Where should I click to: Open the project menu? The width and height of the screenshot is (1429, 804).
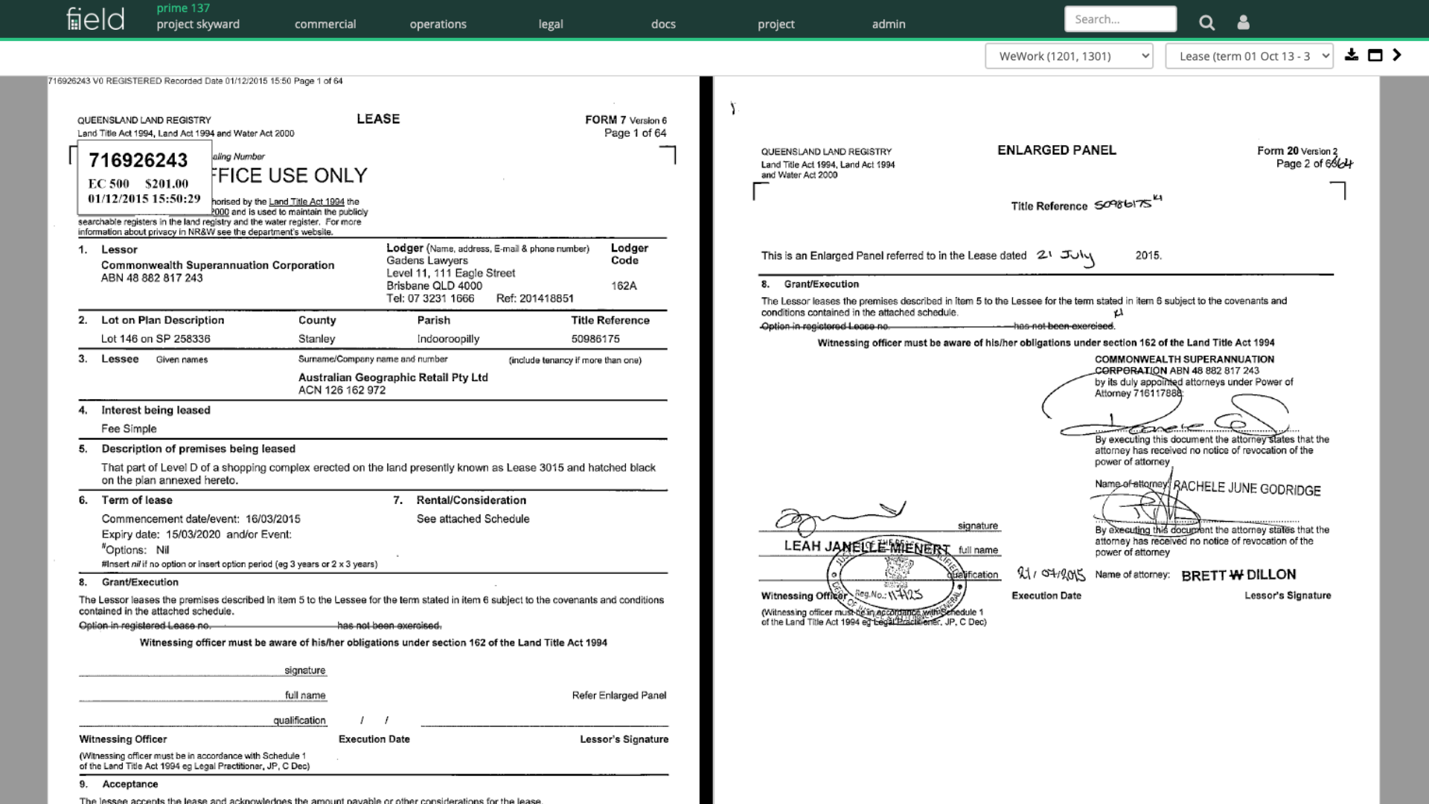(x=776, y=24)
